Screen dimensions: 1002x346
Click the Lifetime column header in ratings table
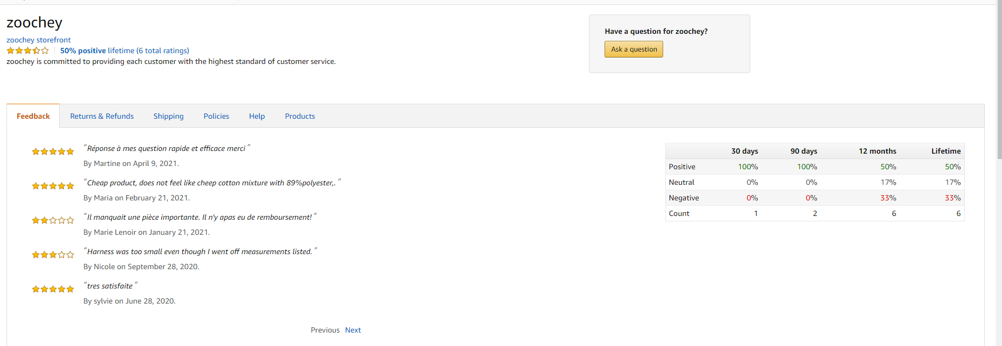click(x=946, y=151)
